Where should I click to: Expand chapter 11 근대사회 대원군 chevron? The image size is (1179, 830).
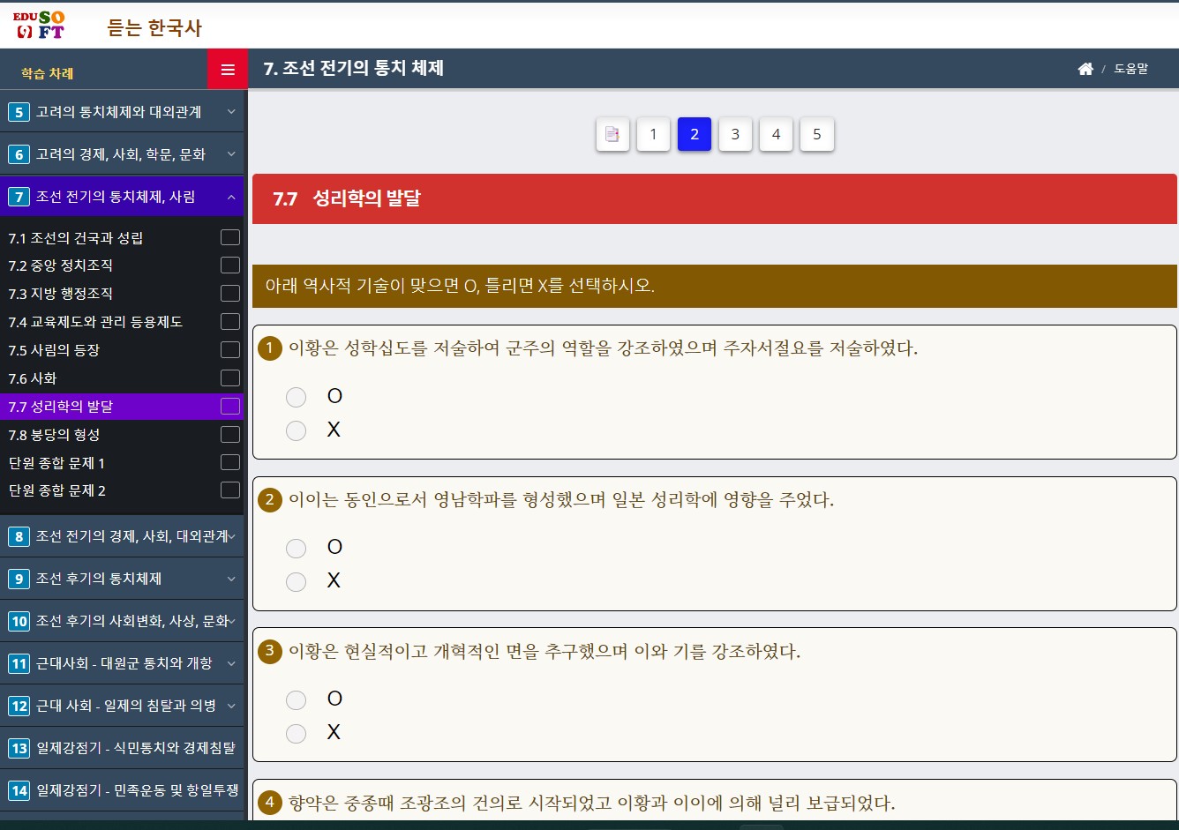point(231,663)
